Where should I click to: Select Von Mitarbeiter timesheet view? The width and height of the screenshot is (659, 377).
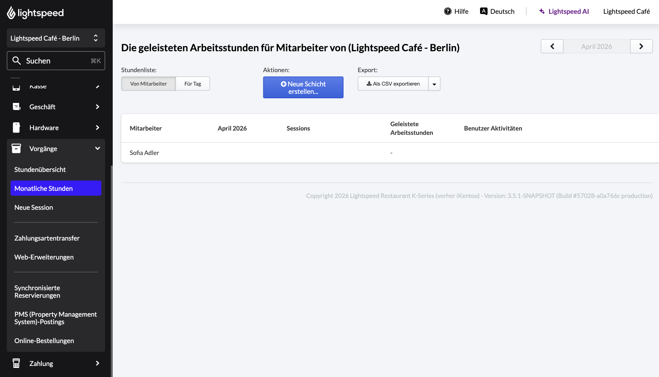149,84
